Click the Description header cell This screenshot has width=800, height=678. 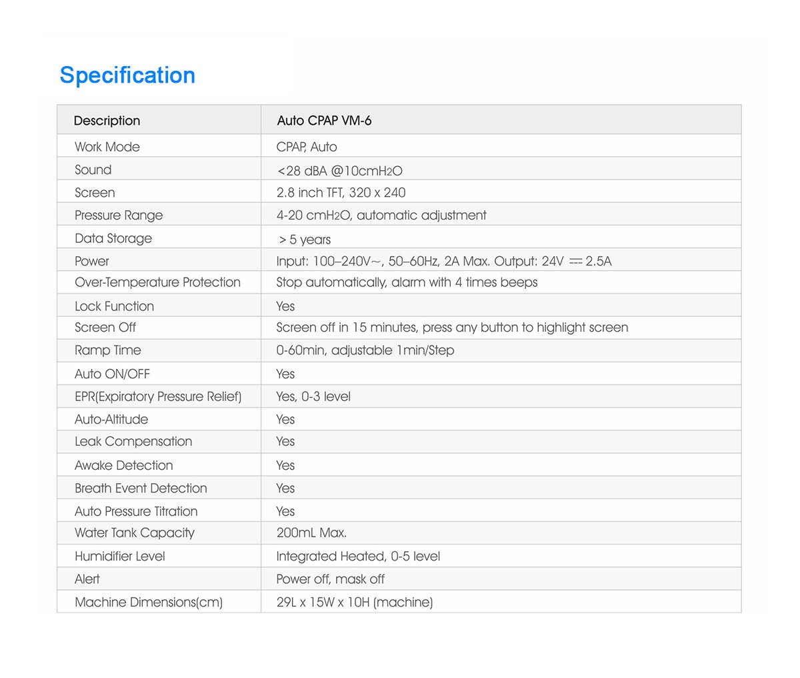tap(107, 121)
